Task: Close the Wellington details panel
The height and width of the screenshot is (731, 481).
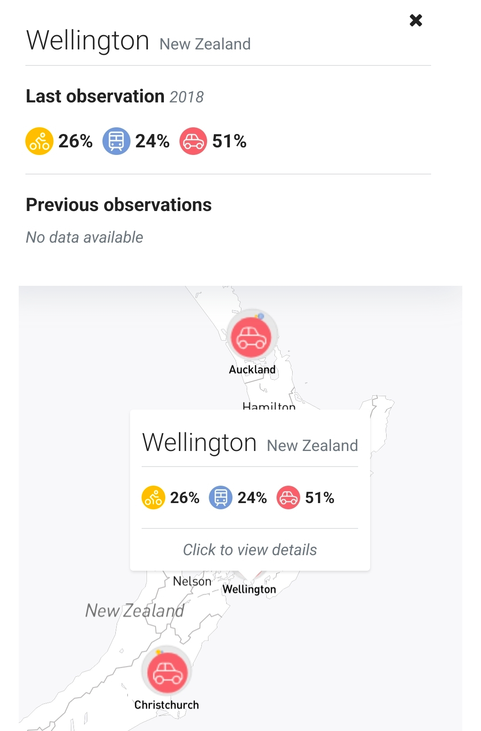Action: pyautogui.click(x=416, y=20)
